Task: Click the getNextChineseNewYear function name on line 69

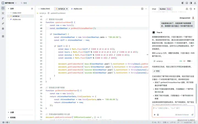Action: click(66, 90)
